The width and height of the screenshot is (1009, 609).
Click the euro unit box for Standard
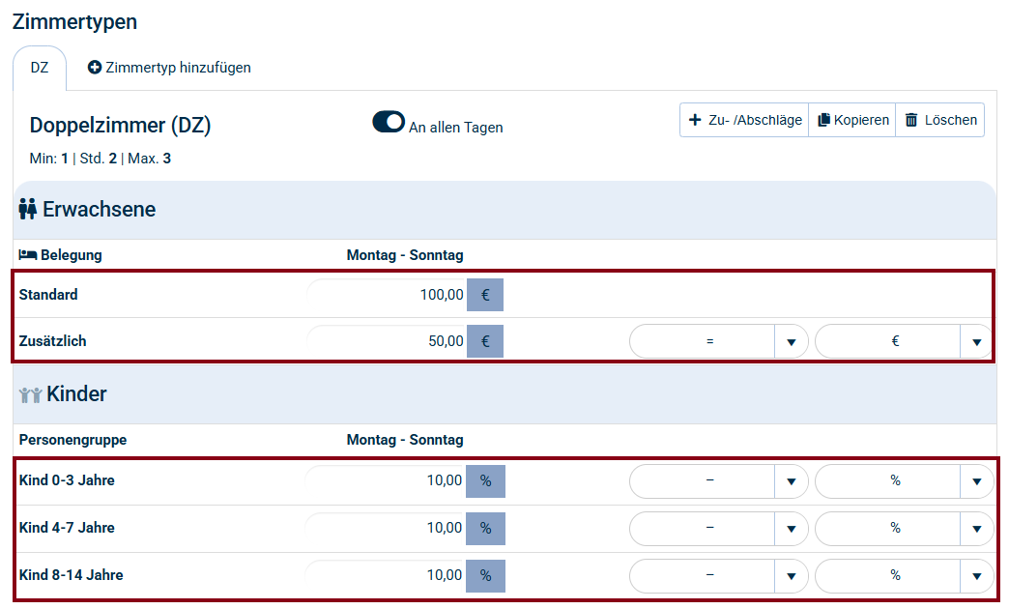coord(485,295)
